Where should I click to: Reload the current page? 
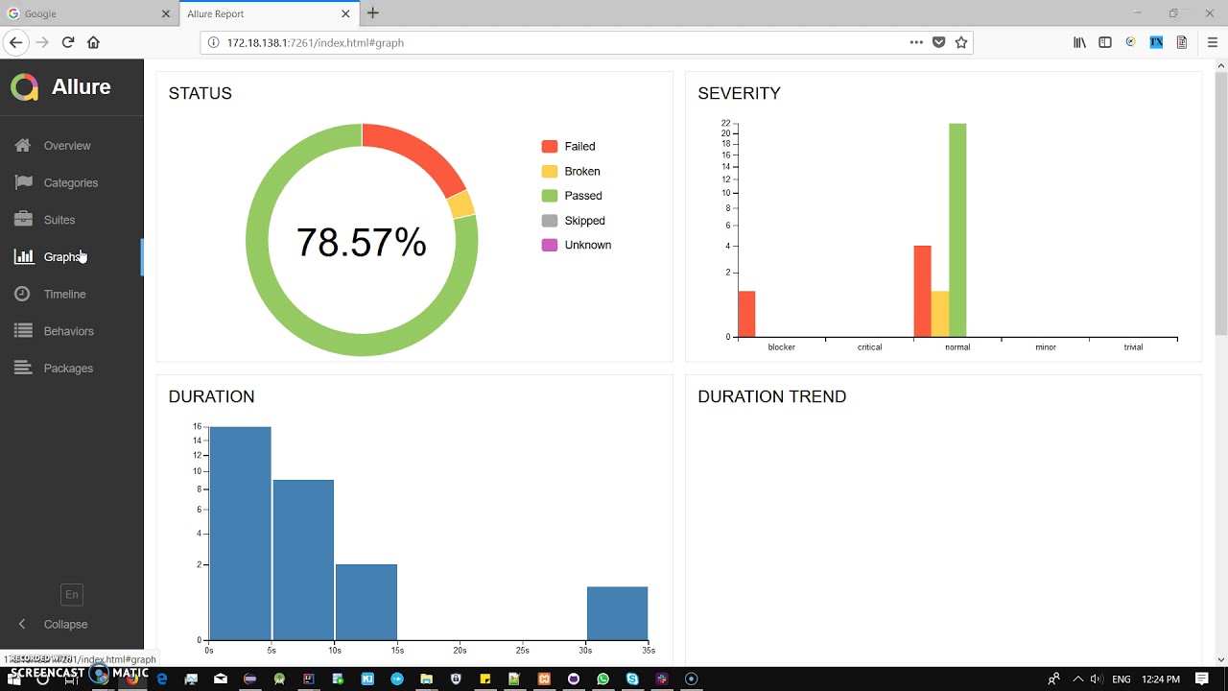click(x=68, y=42)
